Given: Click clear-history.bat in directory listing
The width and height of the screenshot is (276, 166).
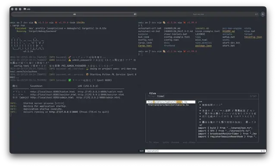Looking at the screenshot, I should (176, 34).
